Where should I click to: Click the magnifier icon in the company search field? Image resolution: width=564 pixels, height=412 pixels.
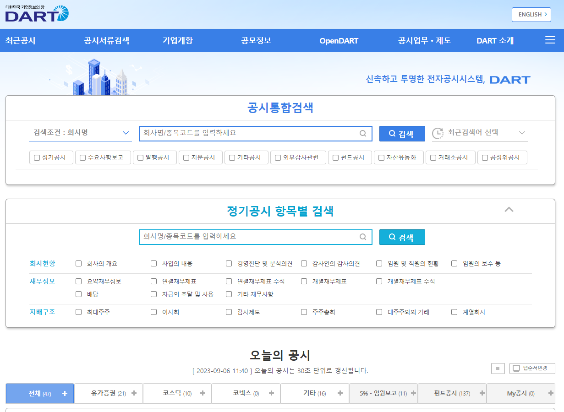click(x=362, y=133)
